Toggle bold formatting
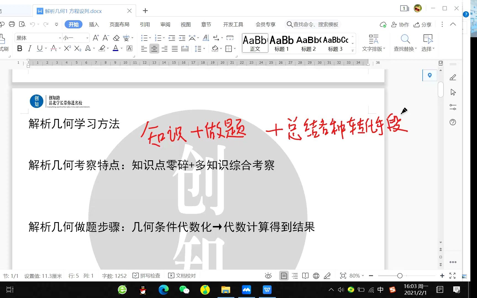 click(x=20, y=49)
